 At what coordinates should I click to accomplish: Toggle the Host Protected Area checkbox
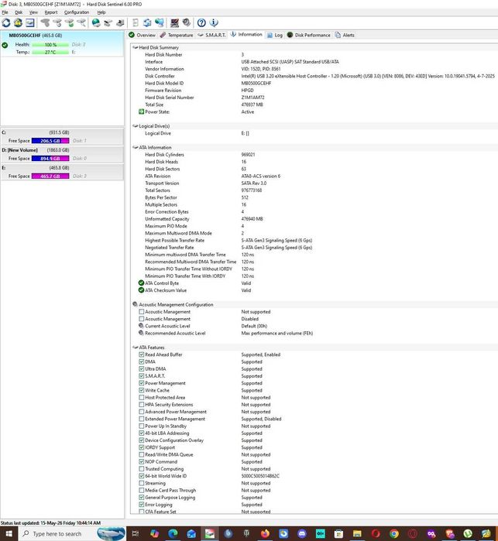pyautogui.click(x=142, y=398)
